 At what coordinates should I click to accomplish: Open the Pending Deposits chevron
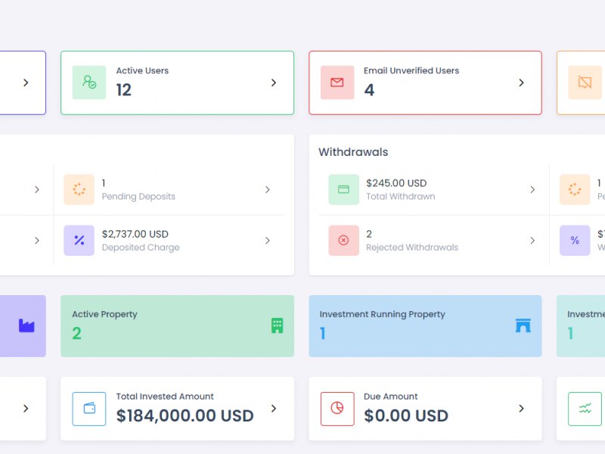268,190
